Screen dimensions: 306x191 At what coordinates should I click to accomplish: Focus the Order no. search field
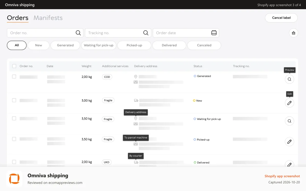[45, 33]
